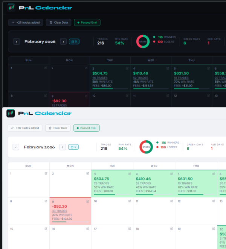The width and height of the screenshot is (226, 249).
Task: Edit note for day 10 in dark window
Action: pos(127,96)
